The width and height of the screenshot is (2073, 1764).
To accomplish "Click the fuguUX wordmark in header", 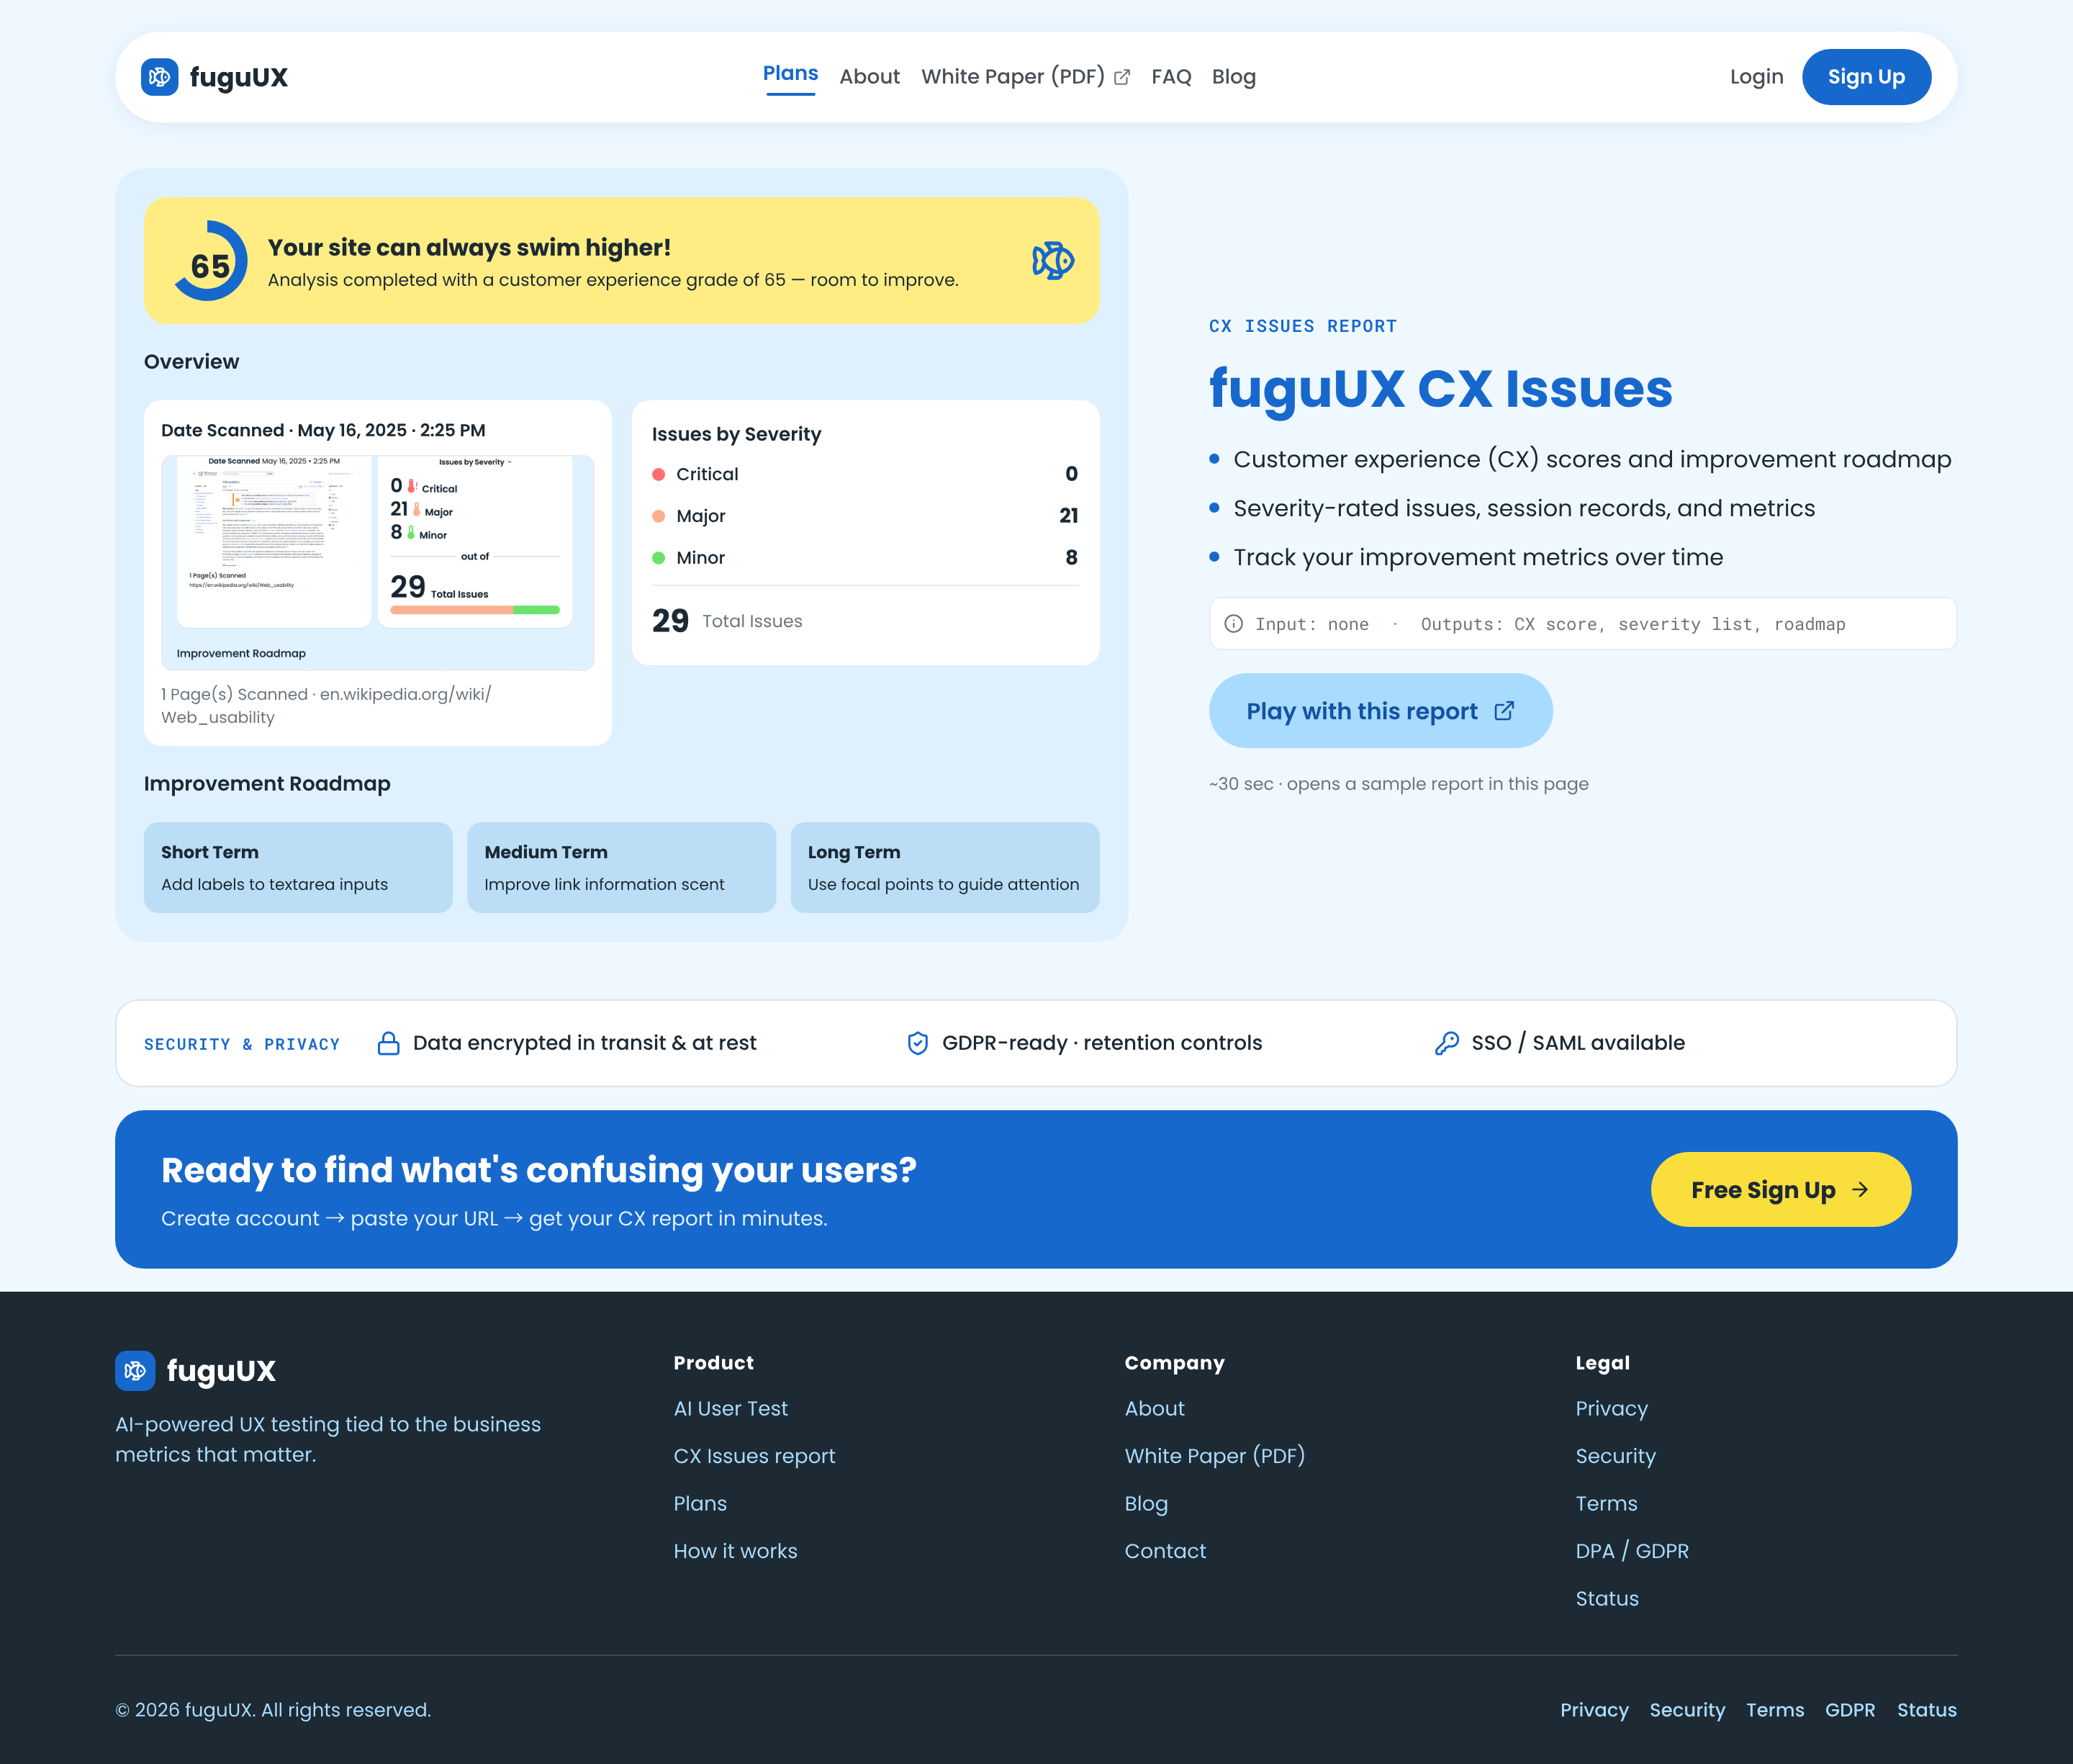I will (x=239, y=78).
